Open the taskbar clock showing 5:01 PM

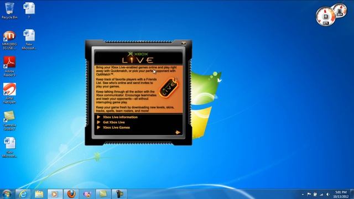341,194
